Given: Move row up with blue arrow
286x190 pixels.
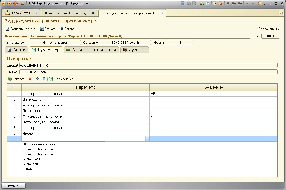Looking at the screenshot, I should 38,79.
